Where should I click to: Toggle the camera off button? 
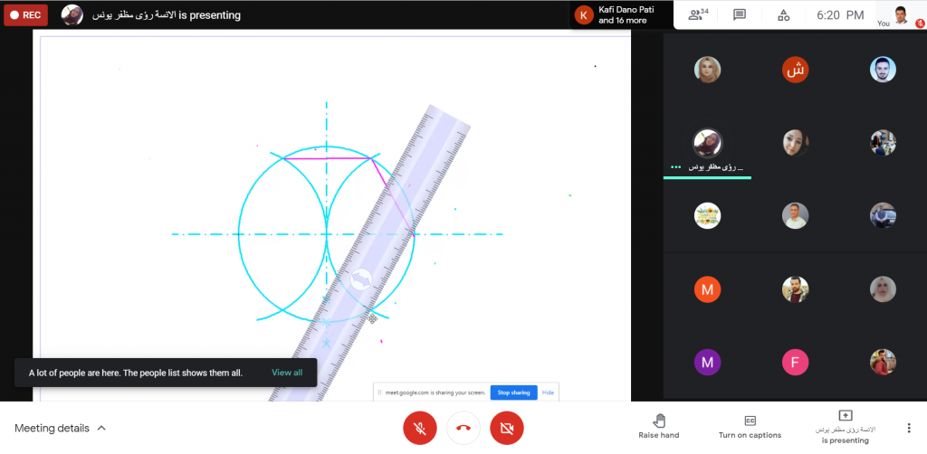[x=506, y=428]
